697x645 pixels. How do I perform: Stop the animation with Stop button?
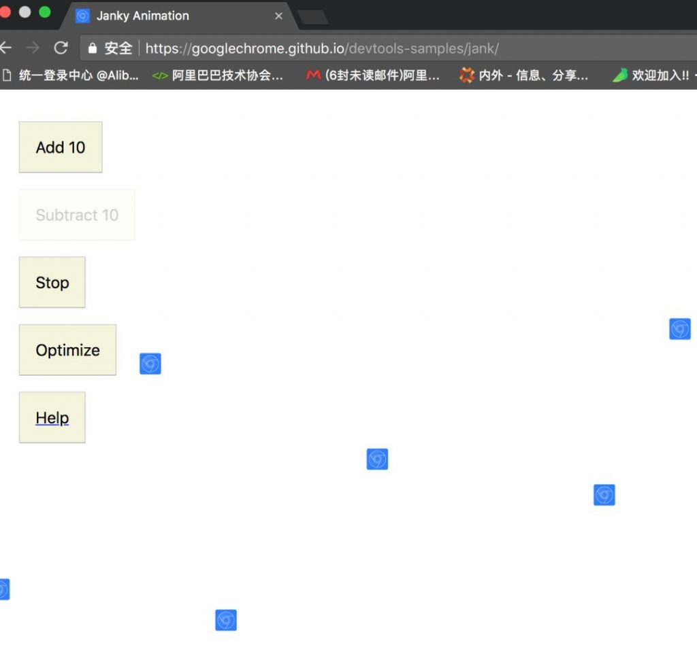(52, 282)
